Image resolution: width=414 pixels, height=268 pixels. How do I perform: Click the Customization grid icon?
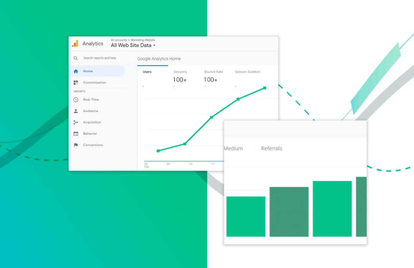point(76,83)
